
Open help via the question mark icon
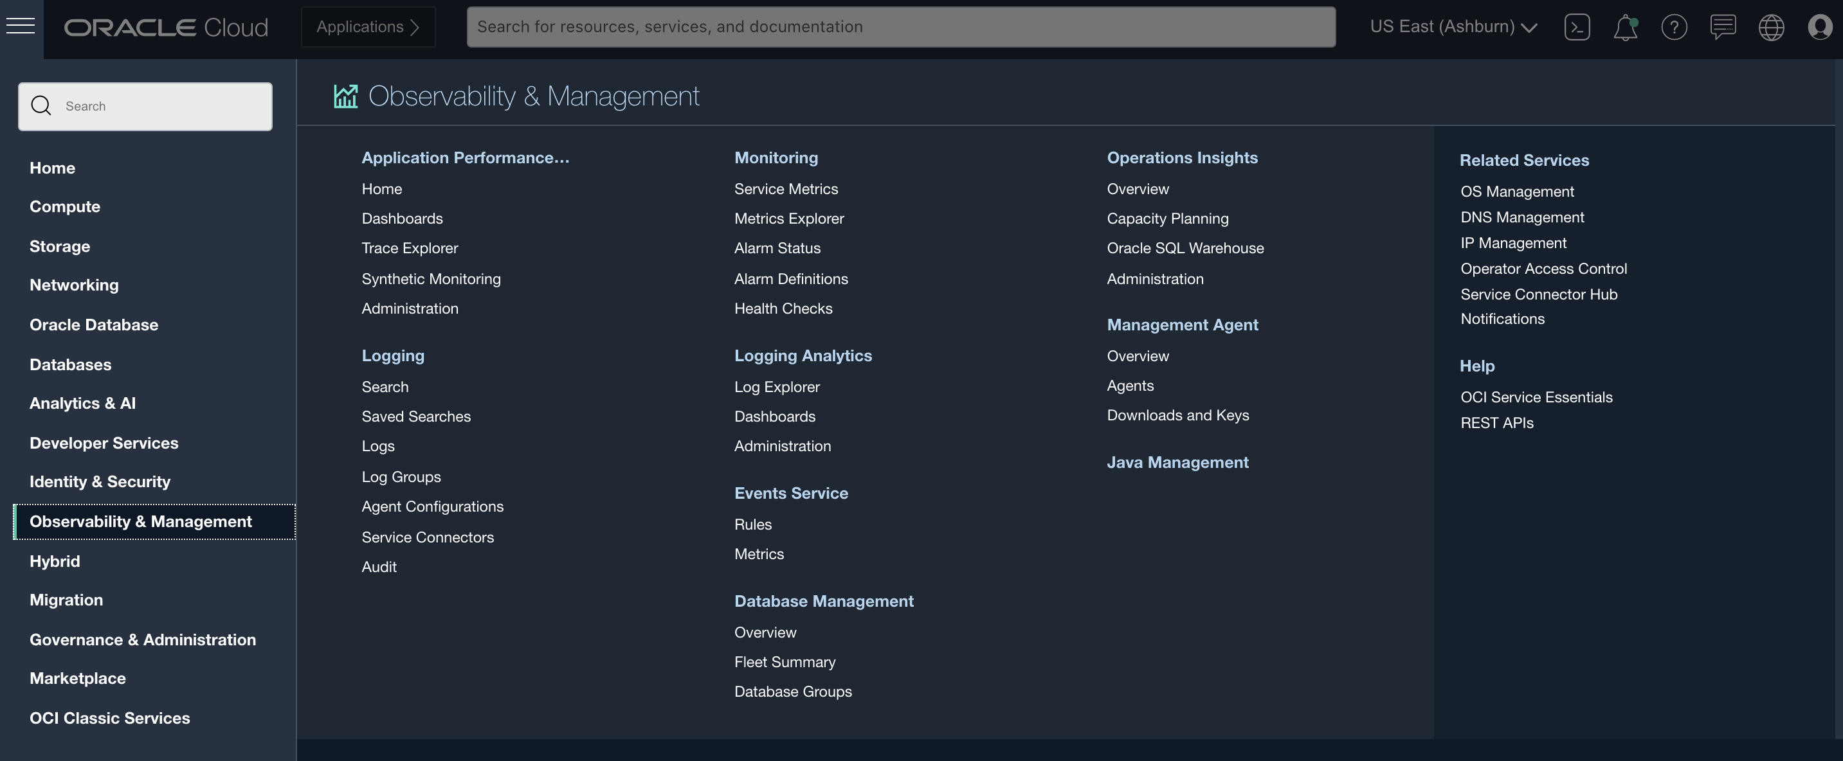click(1674, 26)
